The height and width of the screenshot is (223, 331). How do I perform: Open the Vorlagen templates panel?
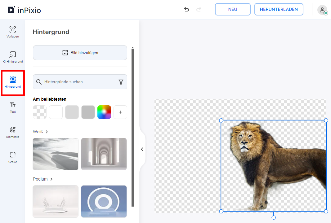point(13,32)
